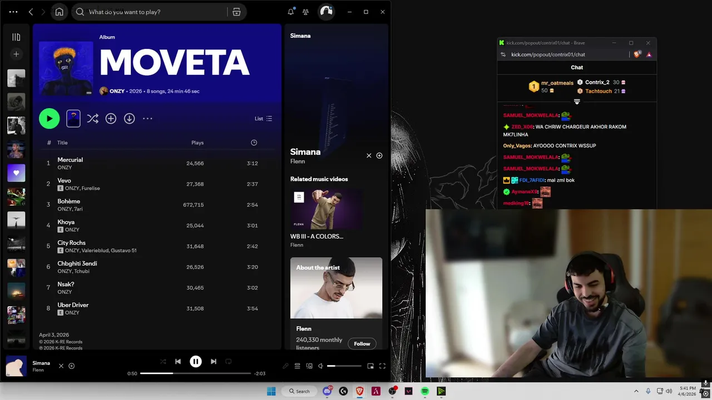712x400 pixels.
Task: Click the ONZY artist link under album title
Action: coord(117,91)
